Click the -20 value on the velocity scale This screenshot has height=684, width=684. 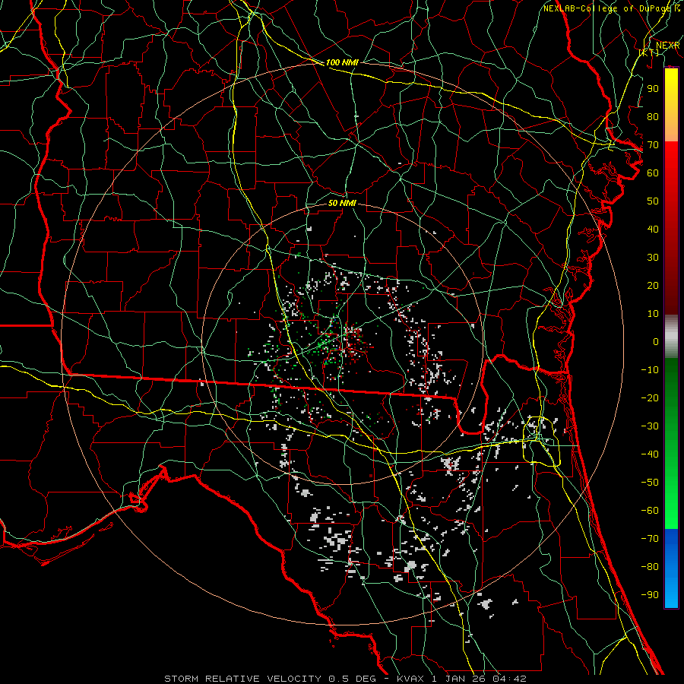(x=650, y=397)
